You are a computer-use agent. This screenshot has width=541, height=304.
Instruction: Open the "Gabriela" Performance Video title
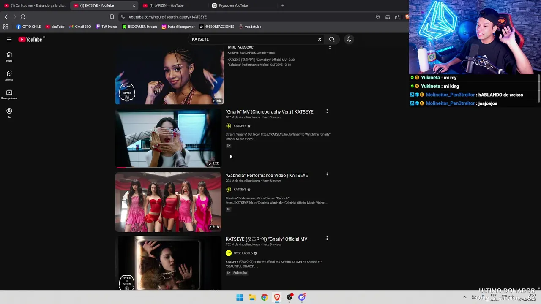coord(267,175)
